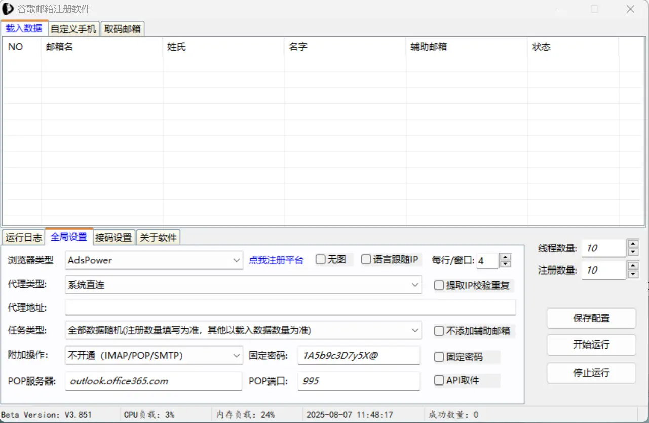Click the POP端口 field showing 995
Viewport: 649px width, 423px height.
click(x=359, y=381)
